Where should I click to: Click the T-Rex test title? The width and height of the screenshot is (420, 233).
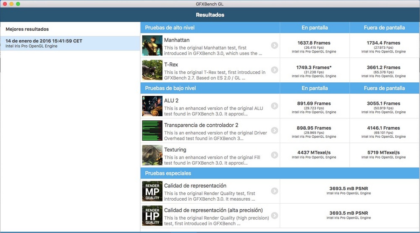171,65
